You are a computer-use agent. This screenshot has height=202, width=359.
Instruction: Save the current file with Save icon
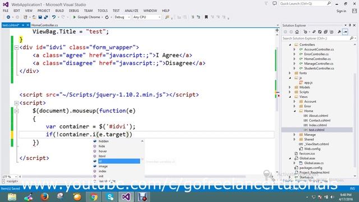(40, 17)
